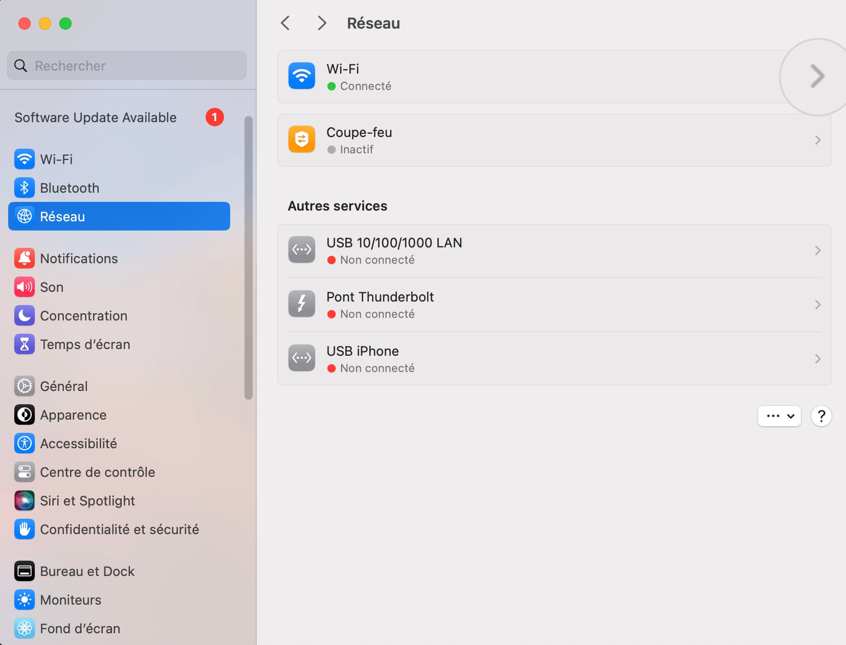Click Non connecté under Pont Thunderbolt
Image resolution: width=846 pixels, height=645 pixels.
pos(377,314)
